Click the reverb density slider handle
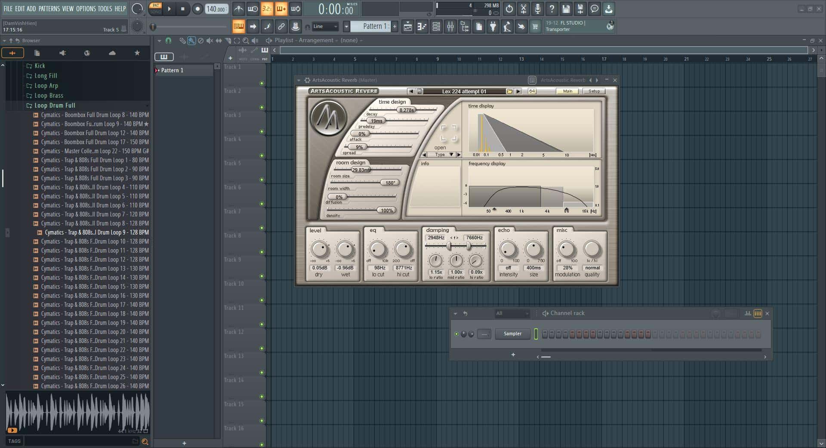The width and height of the screenshot is (826, 448). pos(387,210)
